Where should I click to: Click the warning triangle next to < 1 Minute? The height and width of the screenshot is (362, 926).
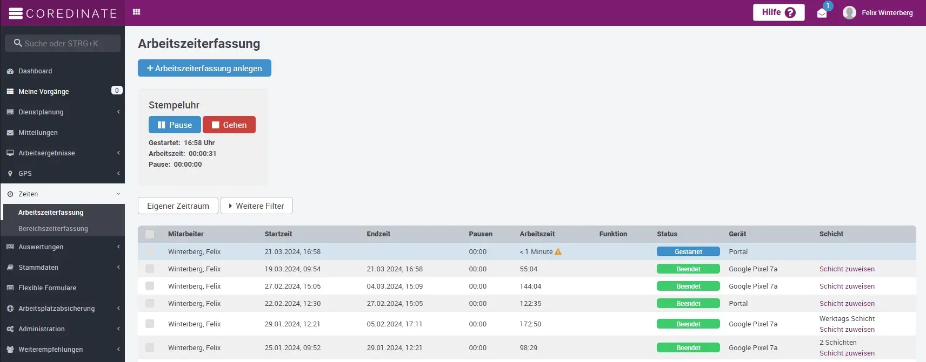click(558, 251)
